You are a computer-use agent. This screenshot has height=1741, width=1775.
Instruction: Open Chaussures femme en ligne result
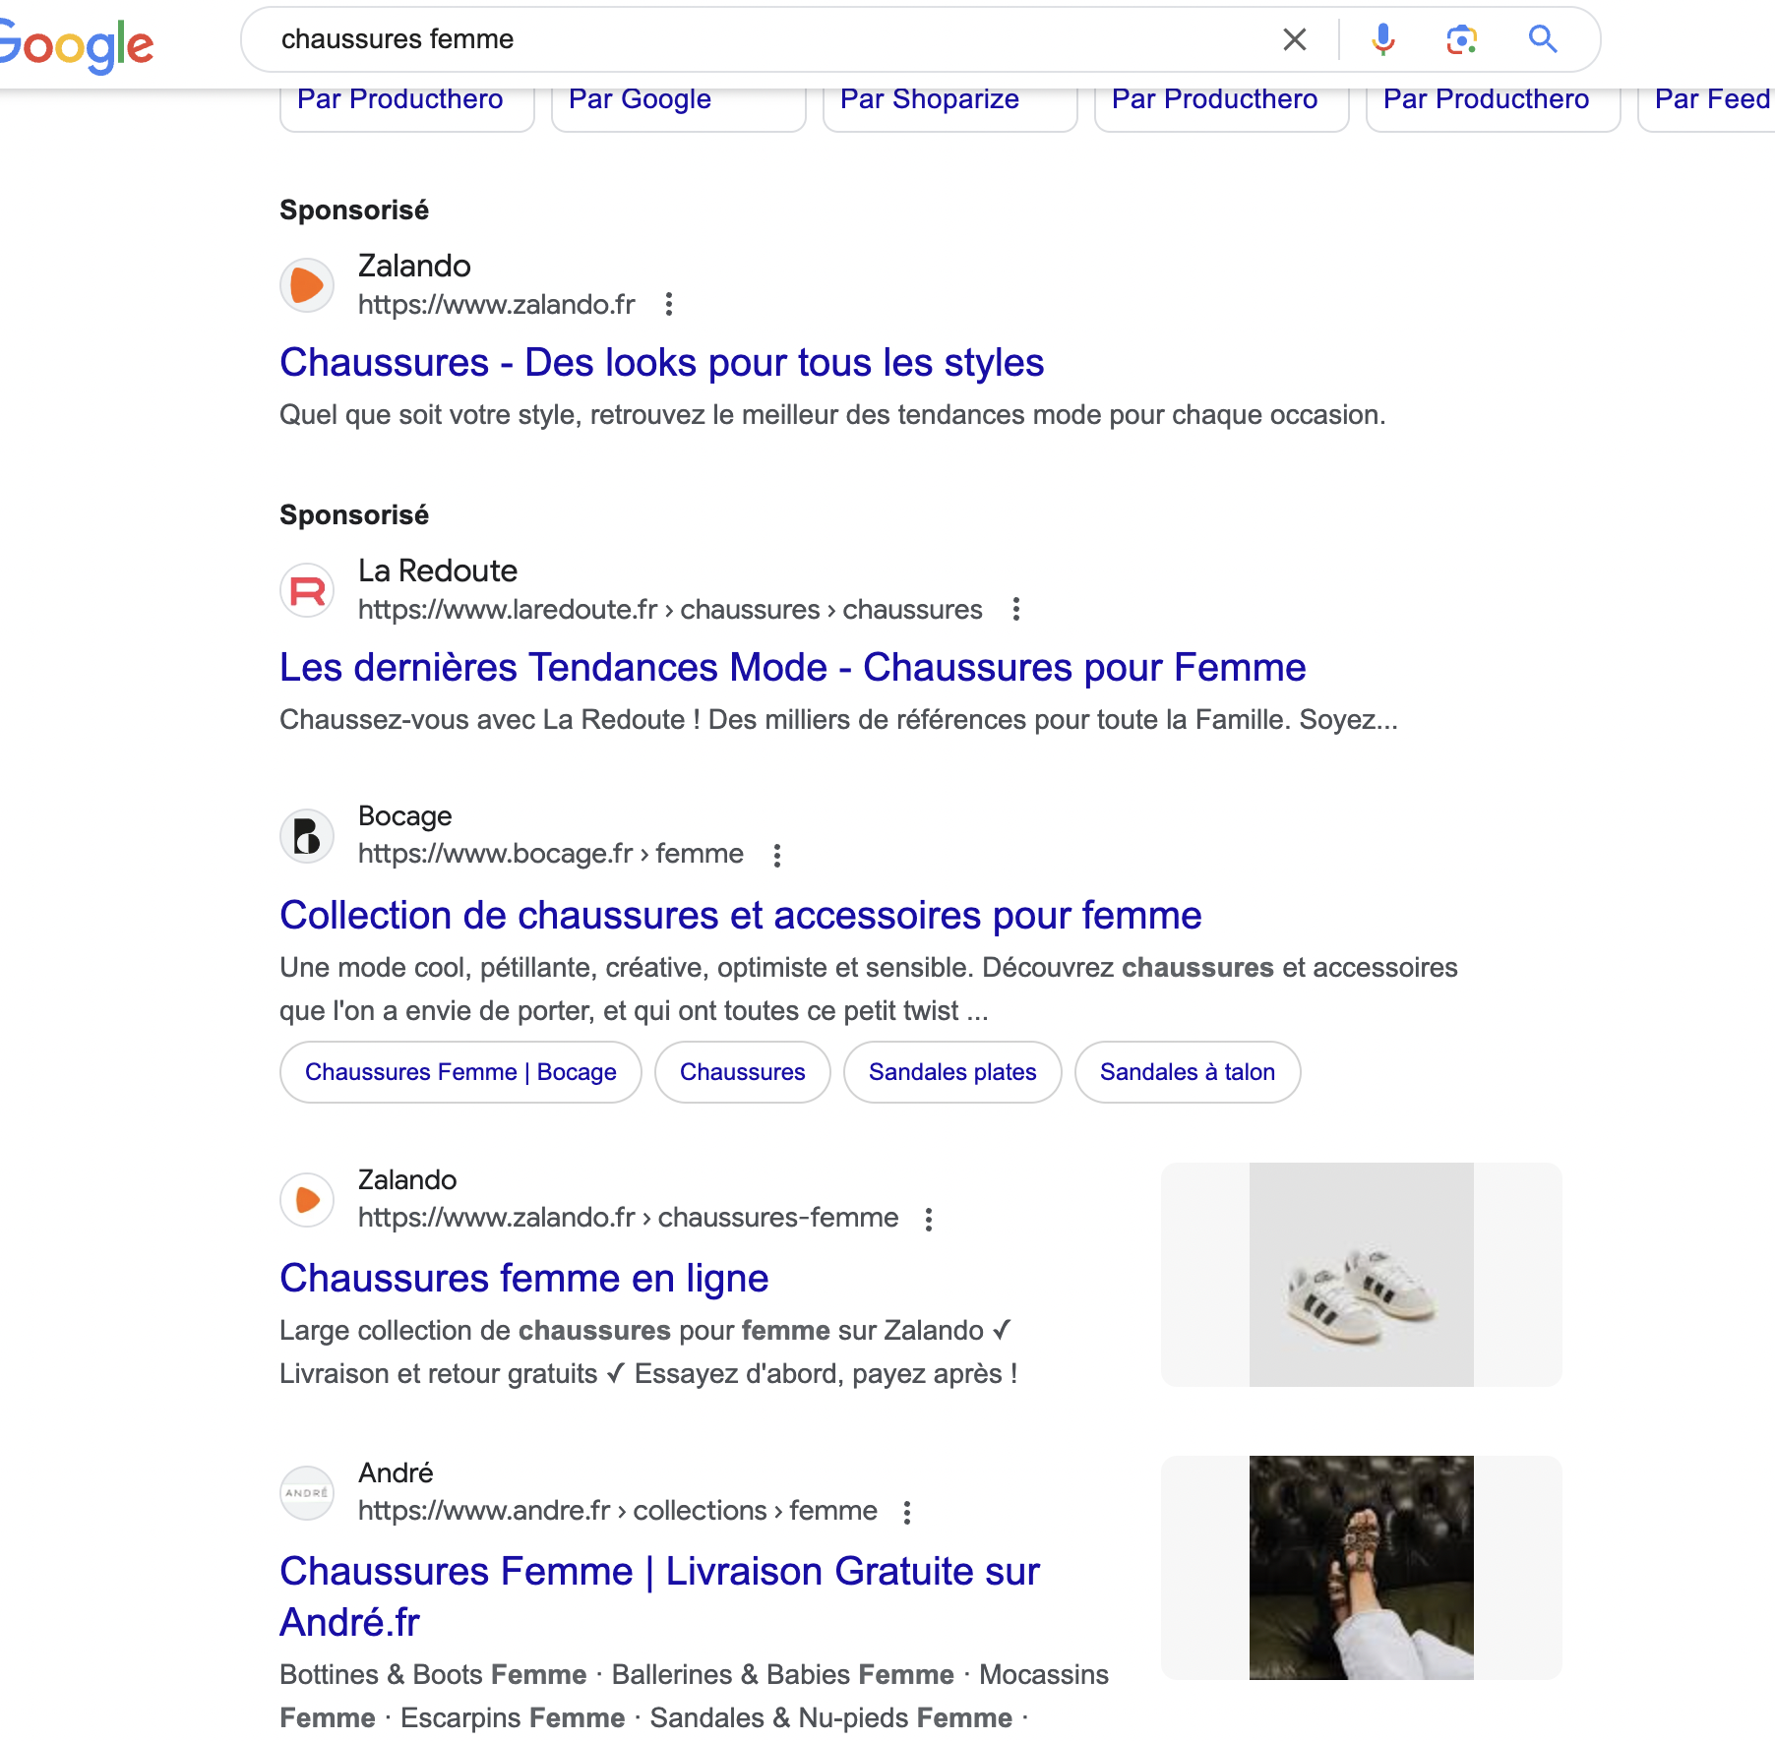coord(523,1278)
